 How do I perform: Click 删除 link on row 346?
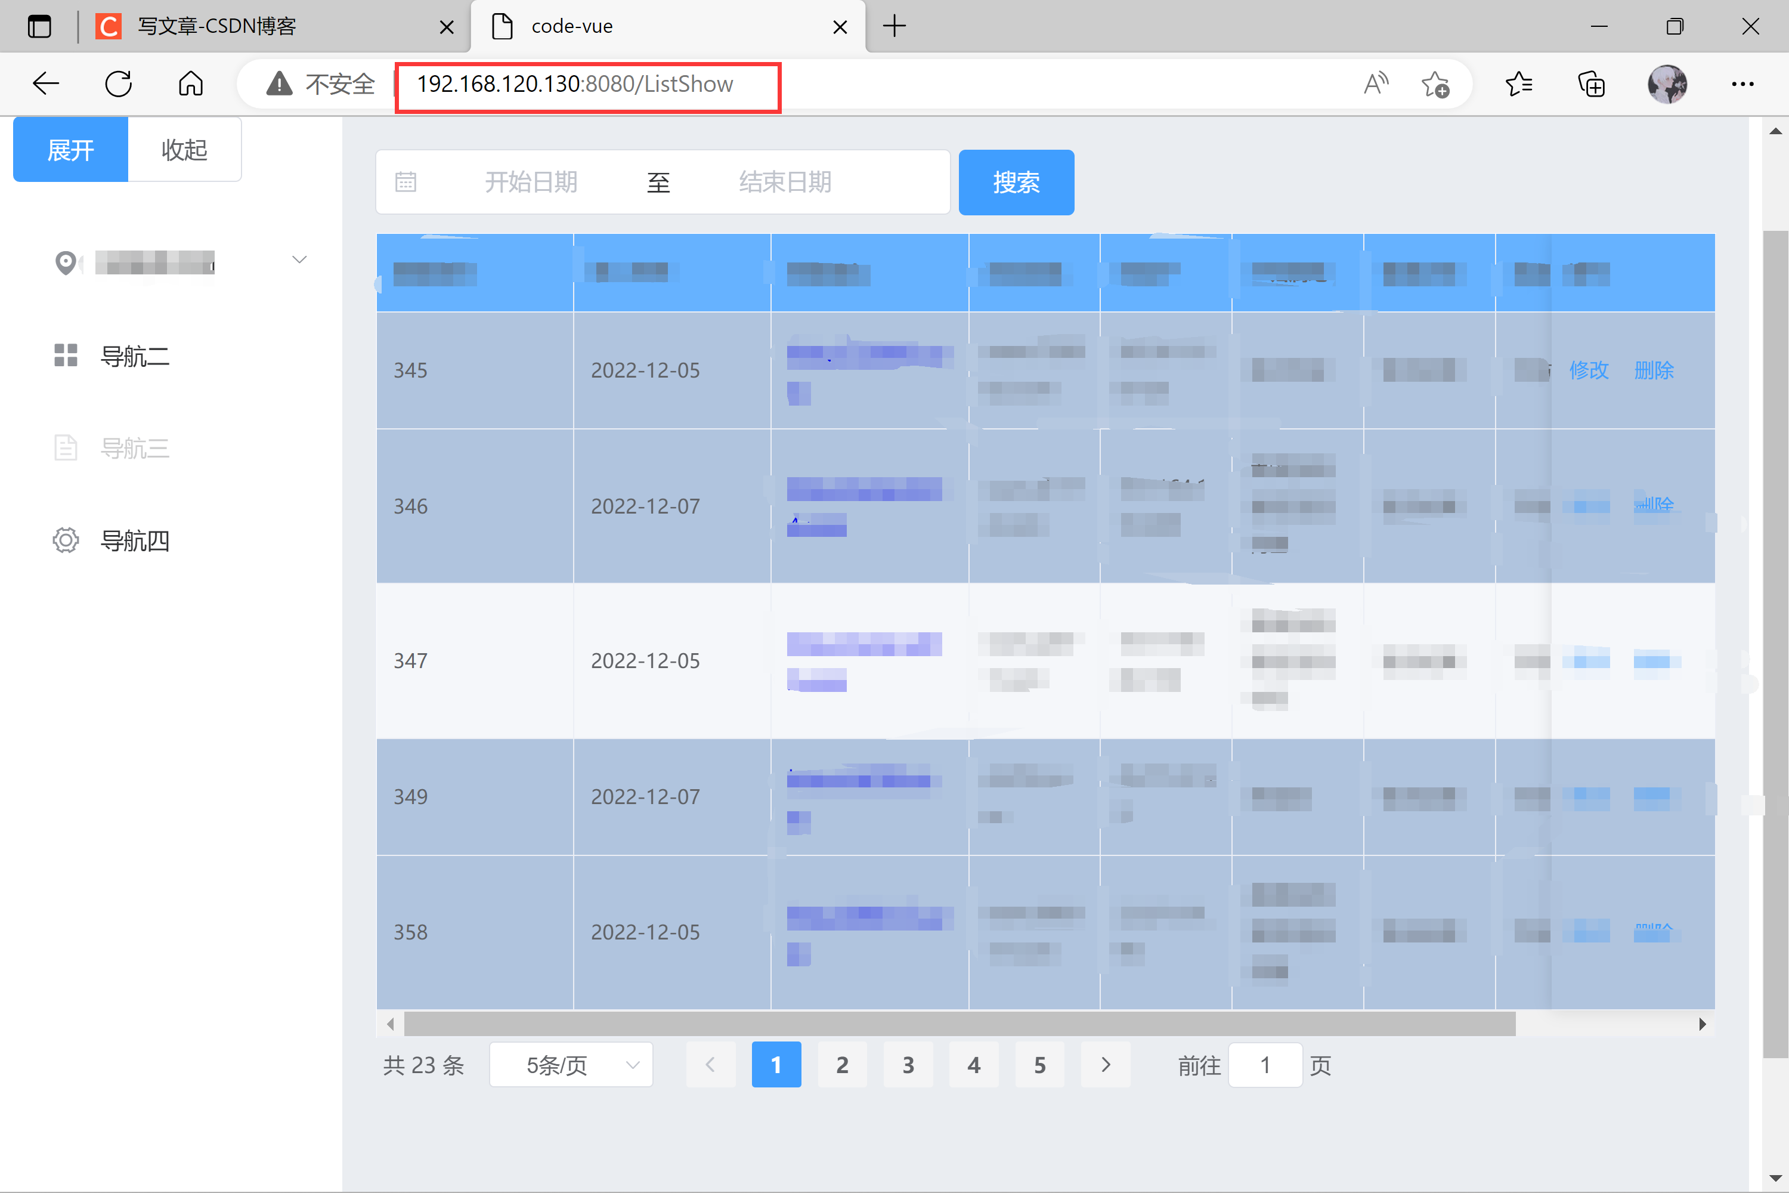click(1651, 503)
